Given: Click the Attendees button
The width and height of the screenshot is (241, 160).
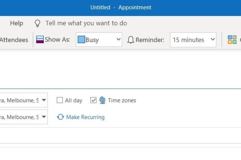Looking at the screenshot, I should point(14,40).
